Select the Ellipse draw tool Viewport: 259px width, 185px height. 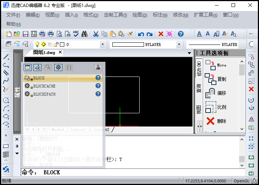[x=6, y=116]
